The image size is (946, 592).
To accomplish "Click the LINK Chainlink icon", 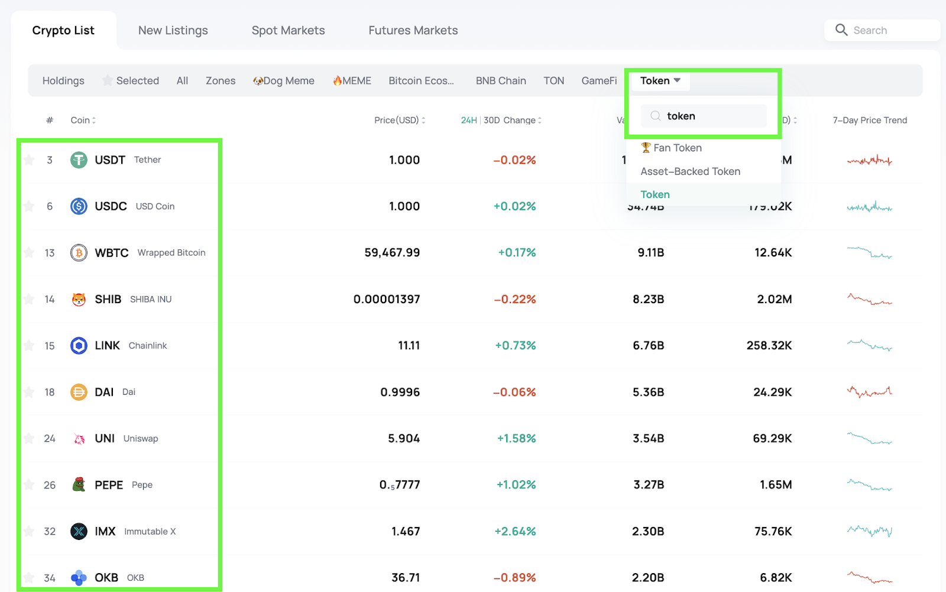I will [x=79, y=346].
